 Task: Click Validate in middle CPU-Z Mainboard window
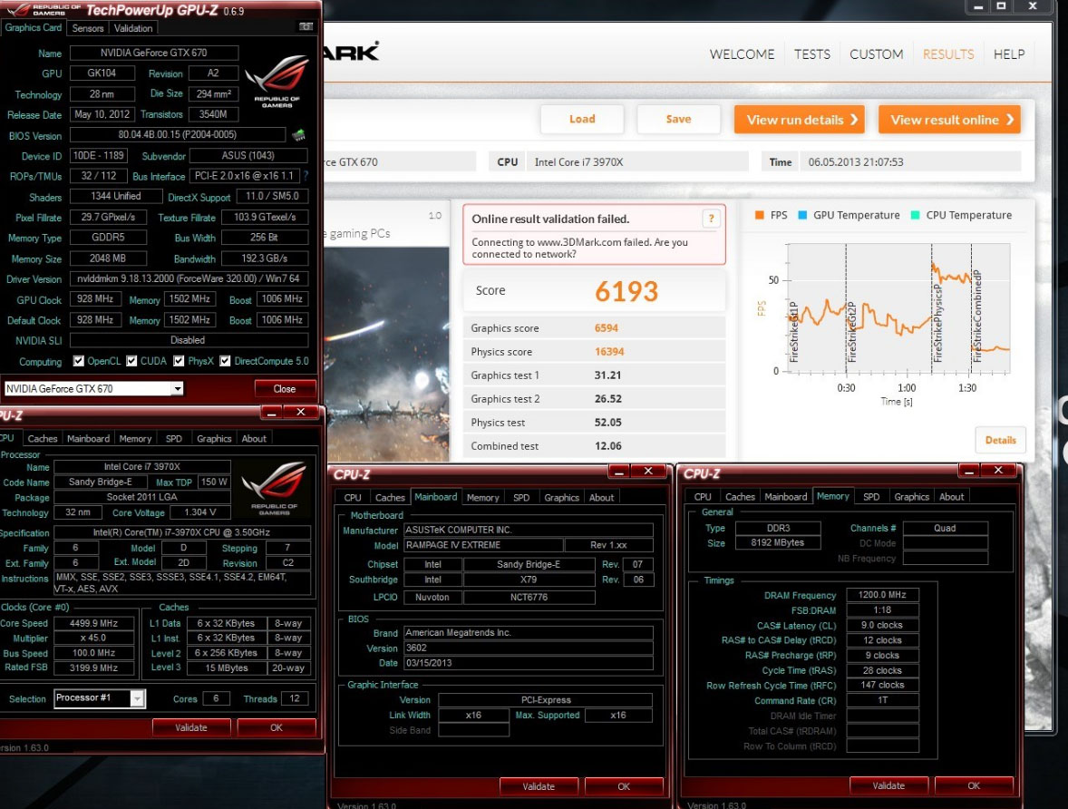pyautogui.click(x=539, y=786)
